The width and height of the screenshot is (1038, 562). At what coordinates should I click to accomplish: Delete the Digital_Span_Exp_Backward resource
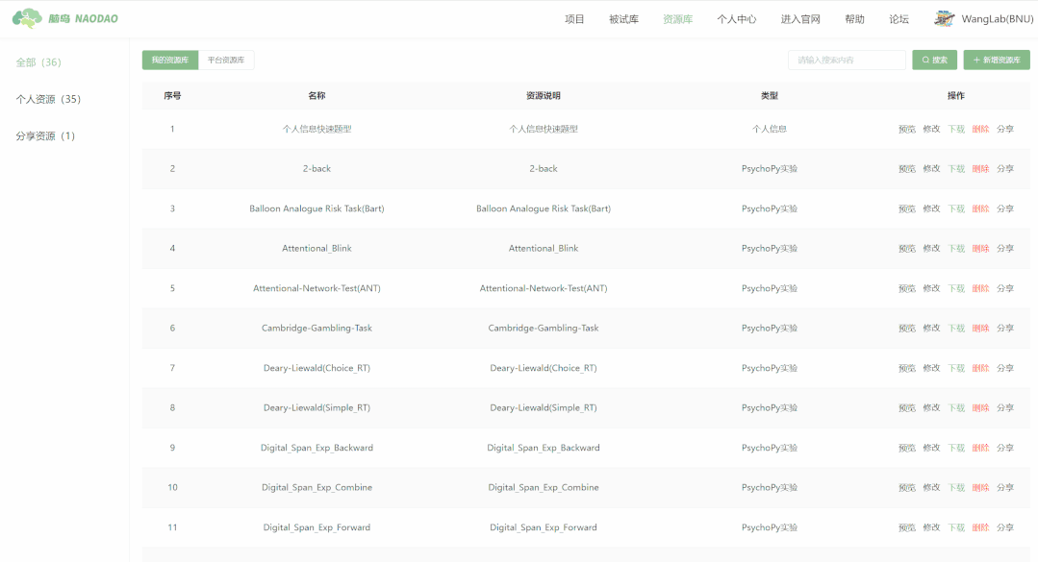pyautogui.click(x=981, y=448)
